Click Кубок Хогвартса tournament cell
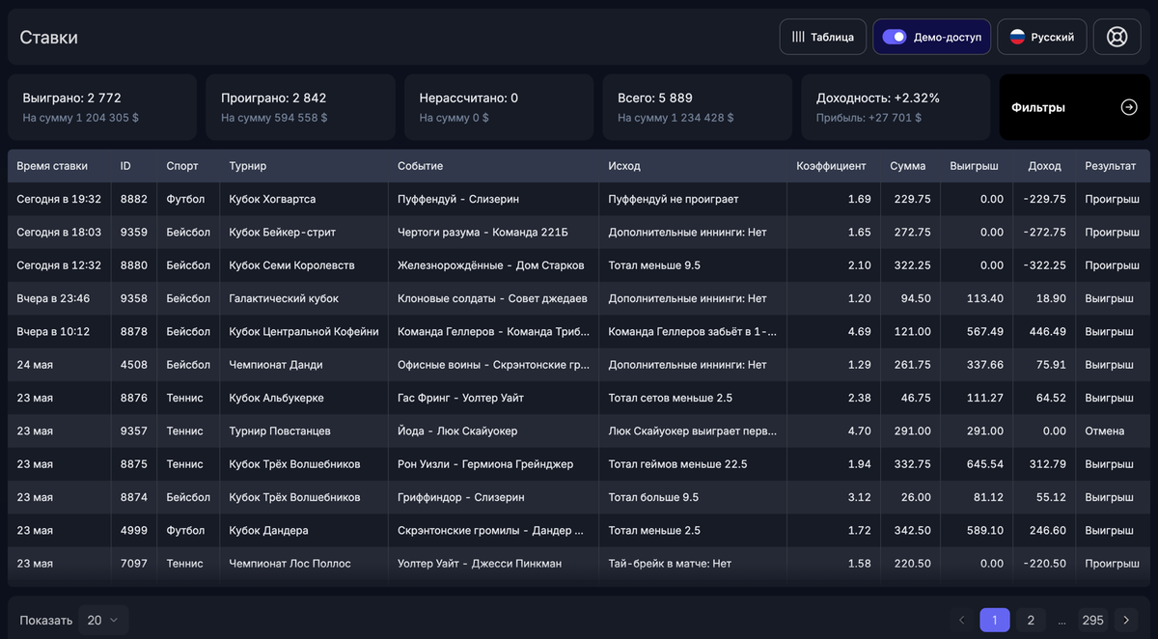This screenshot has height=639, width=1158. [x=272, y=199]
